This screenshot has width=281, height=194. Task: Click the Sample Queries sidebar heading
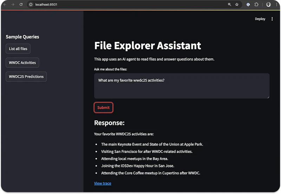tap(22, 37)
